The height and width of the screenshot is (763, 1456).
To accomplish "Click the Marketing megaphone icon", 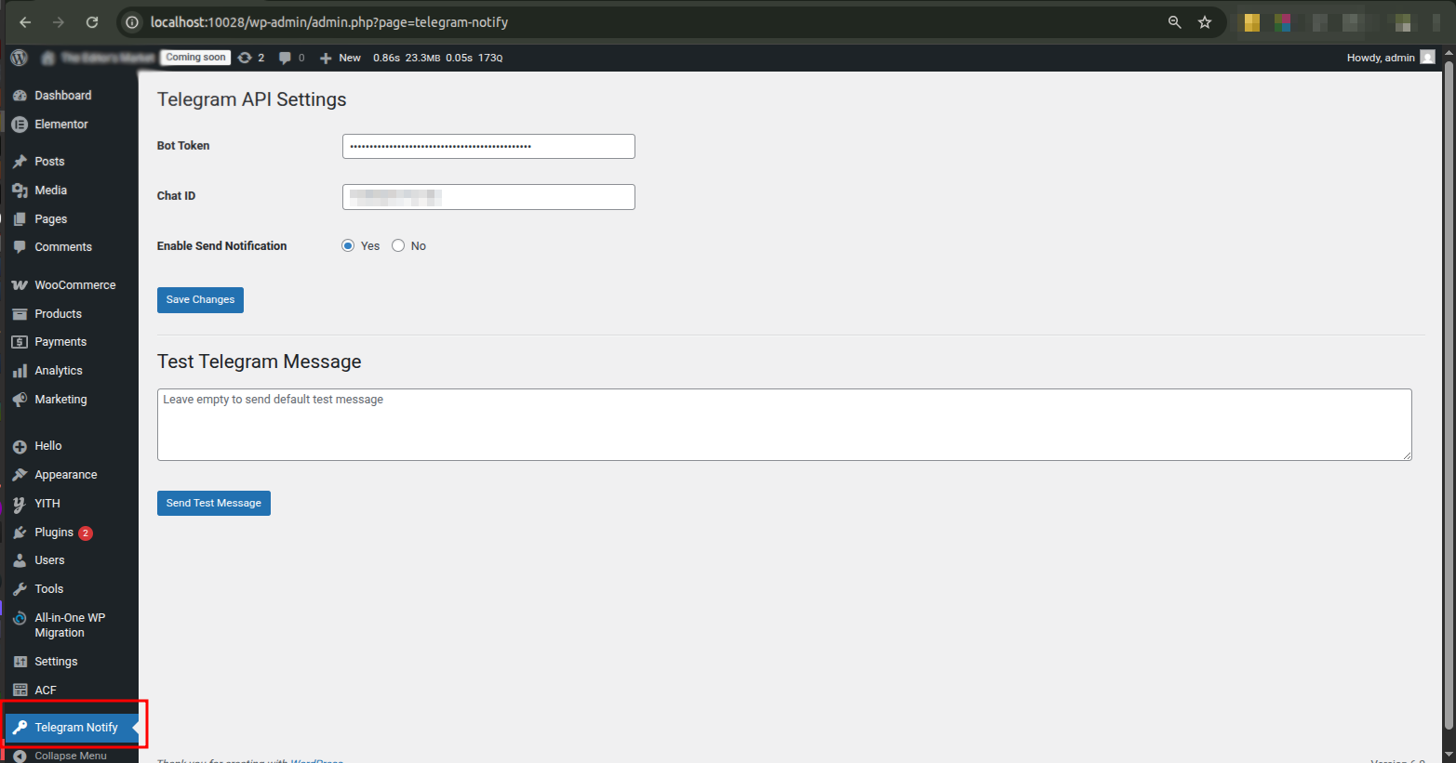I will pyautogui.click(x=20, y=400).
